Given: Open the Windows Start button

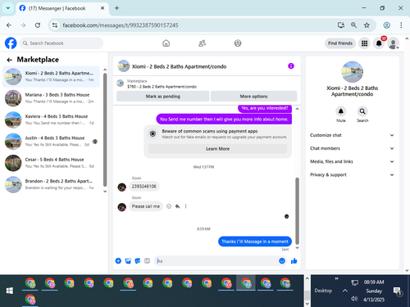Looking at the screenshot, I should coord(10,291).
